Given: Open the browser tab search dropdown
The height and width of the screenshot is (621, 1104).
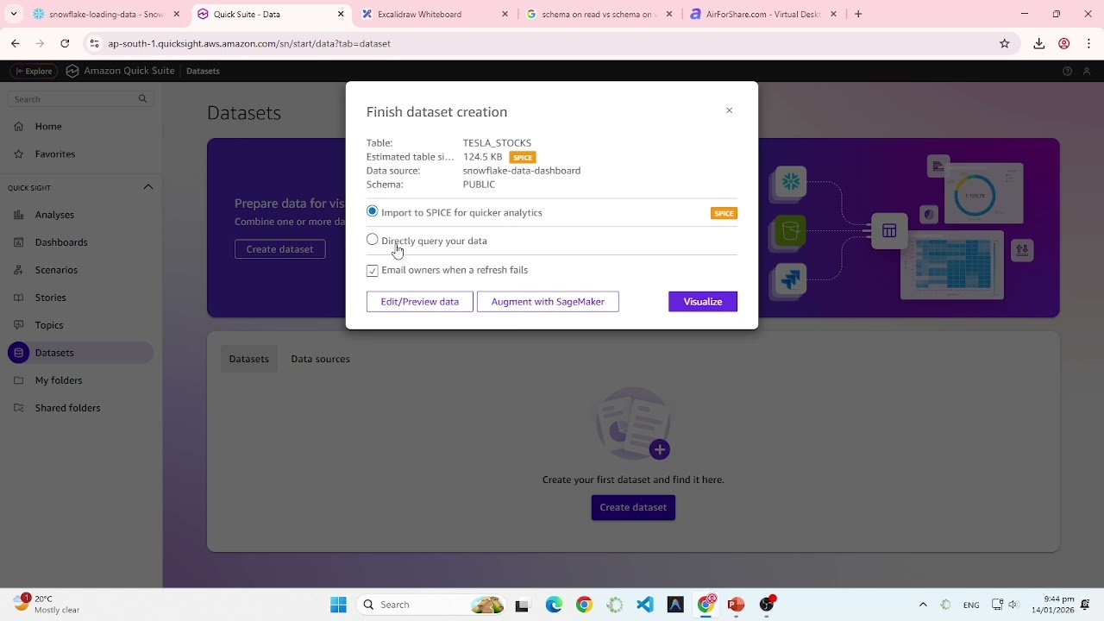Looking at the screenshot, I should [14, 15].
